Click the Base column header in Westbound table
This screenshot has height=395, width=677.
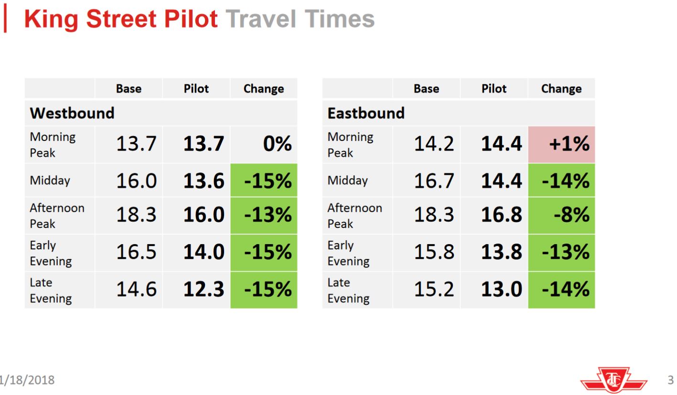tap(129, 89)
